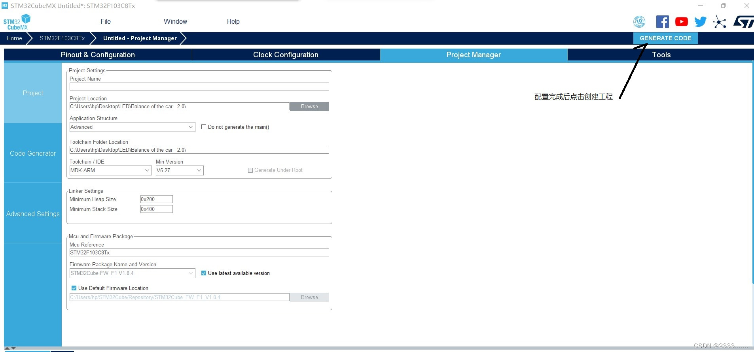Open the Advanced Settings side section

click(x=33, y=214)
